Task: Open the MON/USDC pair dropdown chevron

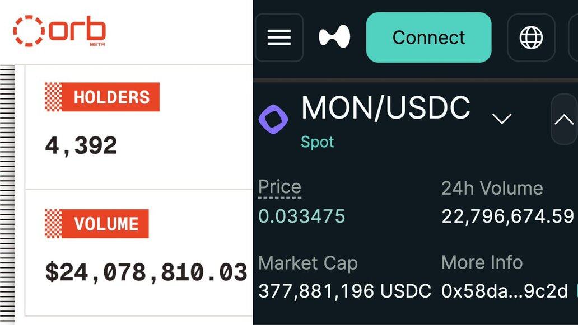Action: click(x=501, y=118)
